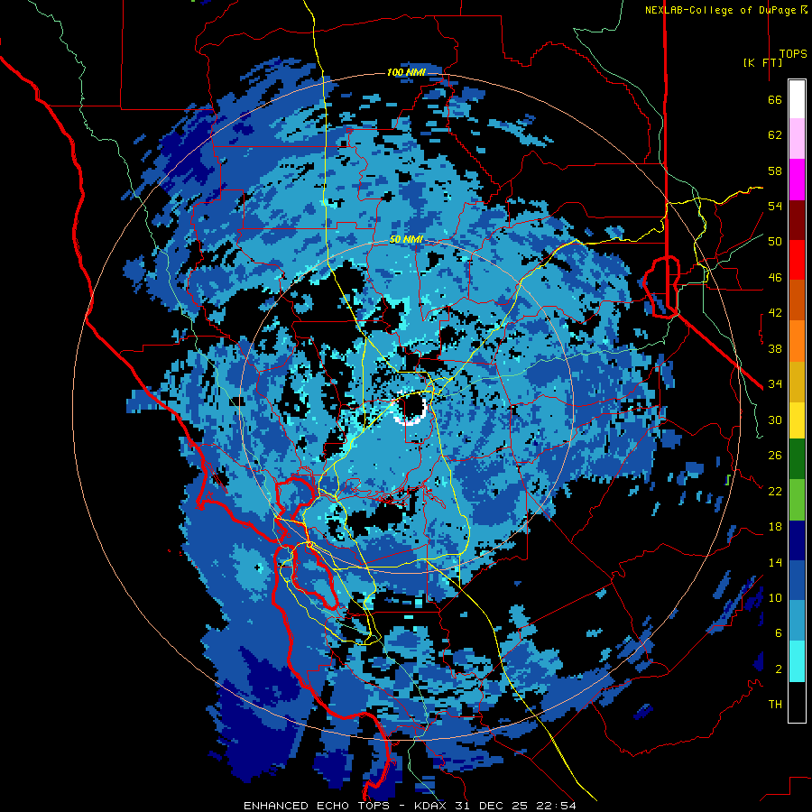812x812 pixels.
Task: Click the red Lake Tahoe outline
Action: click(x=663, y=285)
